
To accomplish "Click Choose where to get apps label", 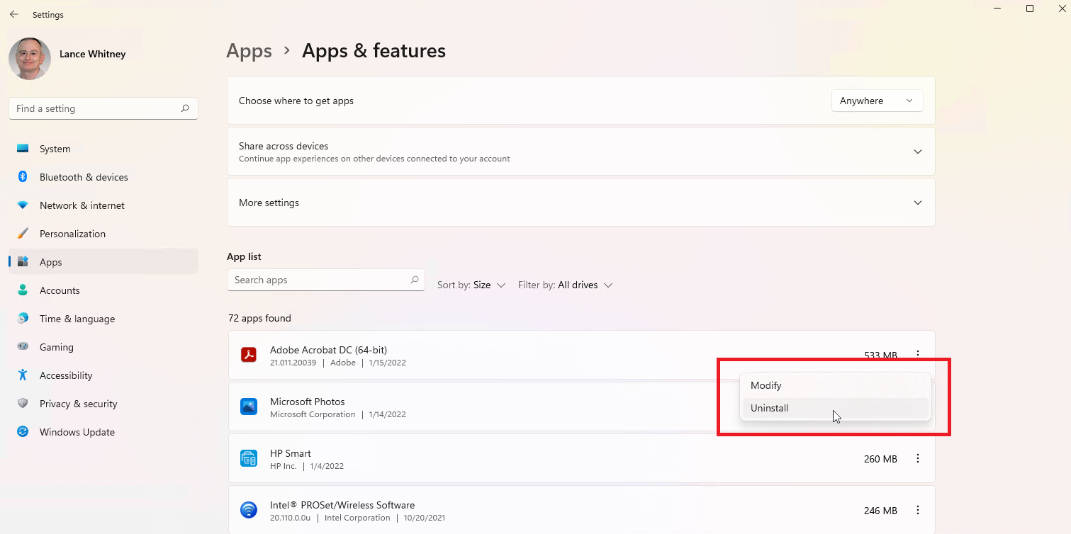I will (296, 101).
